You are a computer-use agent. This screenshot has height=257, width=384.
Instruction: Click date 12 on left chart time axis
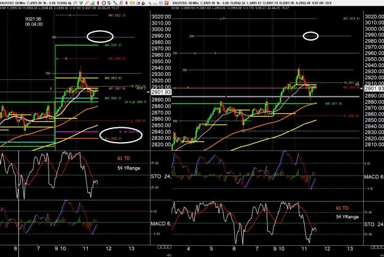click(108, 248)
